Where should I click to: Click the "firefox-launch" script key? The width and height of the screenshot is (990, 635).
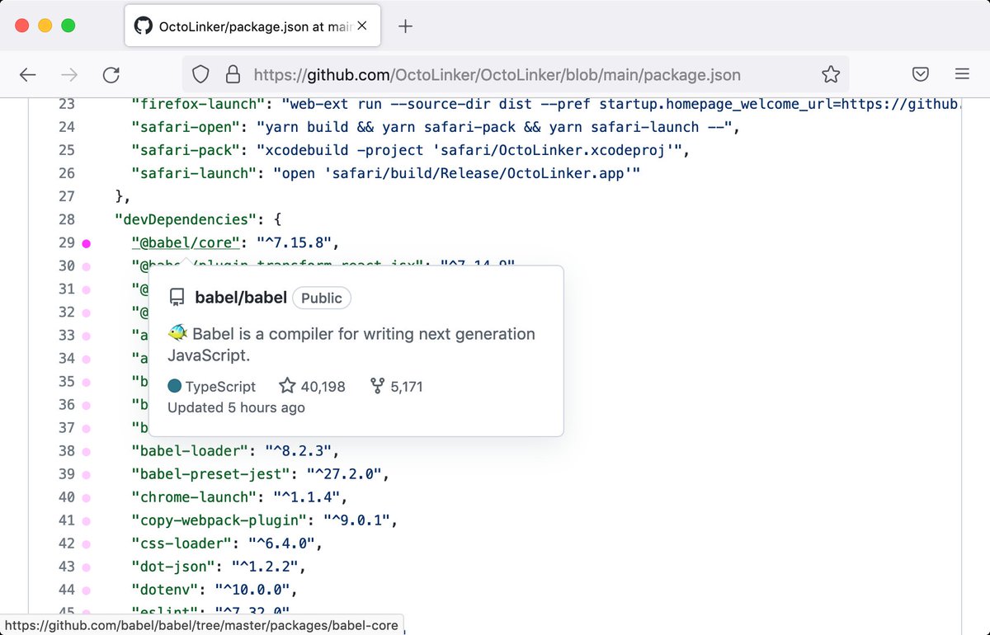click(x=198, y=104)
